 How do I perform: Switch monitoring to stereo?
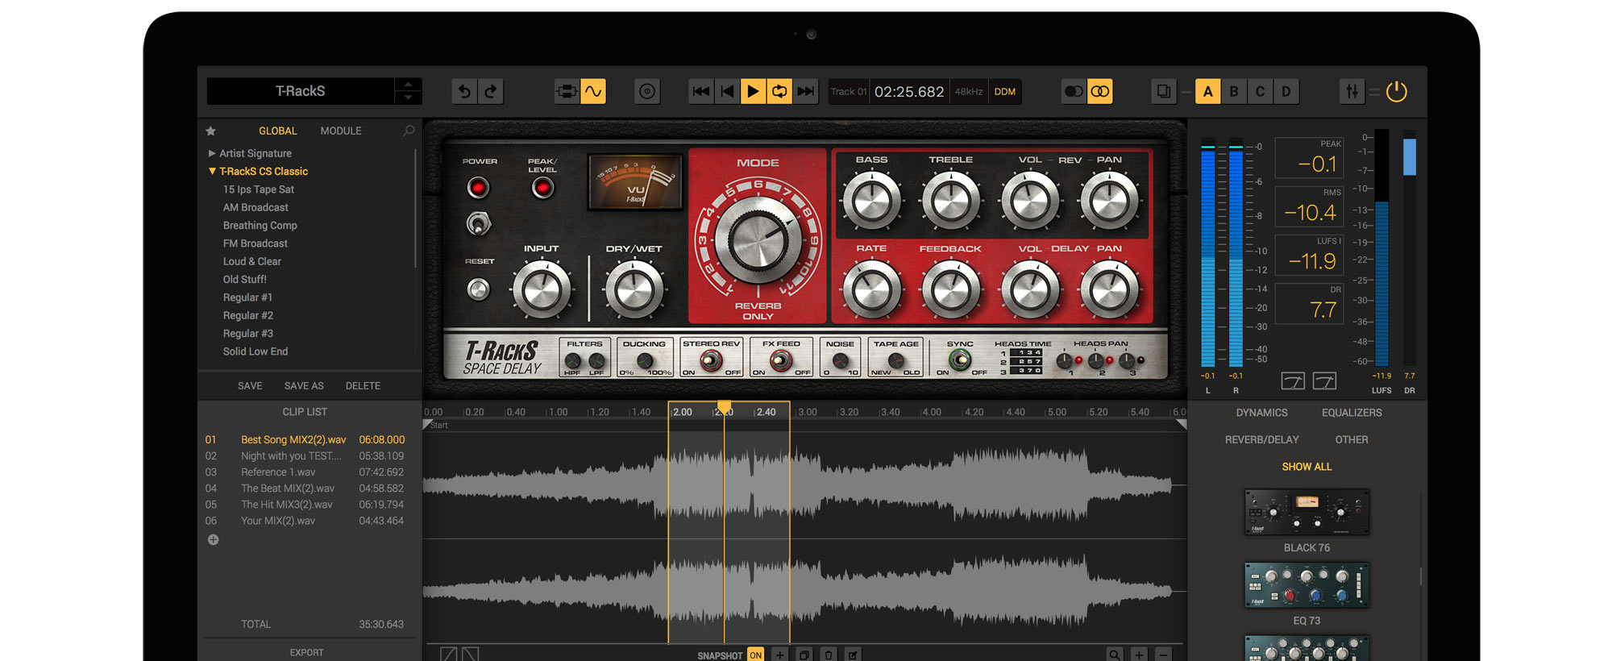tap(1100, 92)
